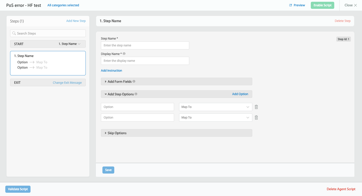Click the Enable Script button

tap(322, 5)
